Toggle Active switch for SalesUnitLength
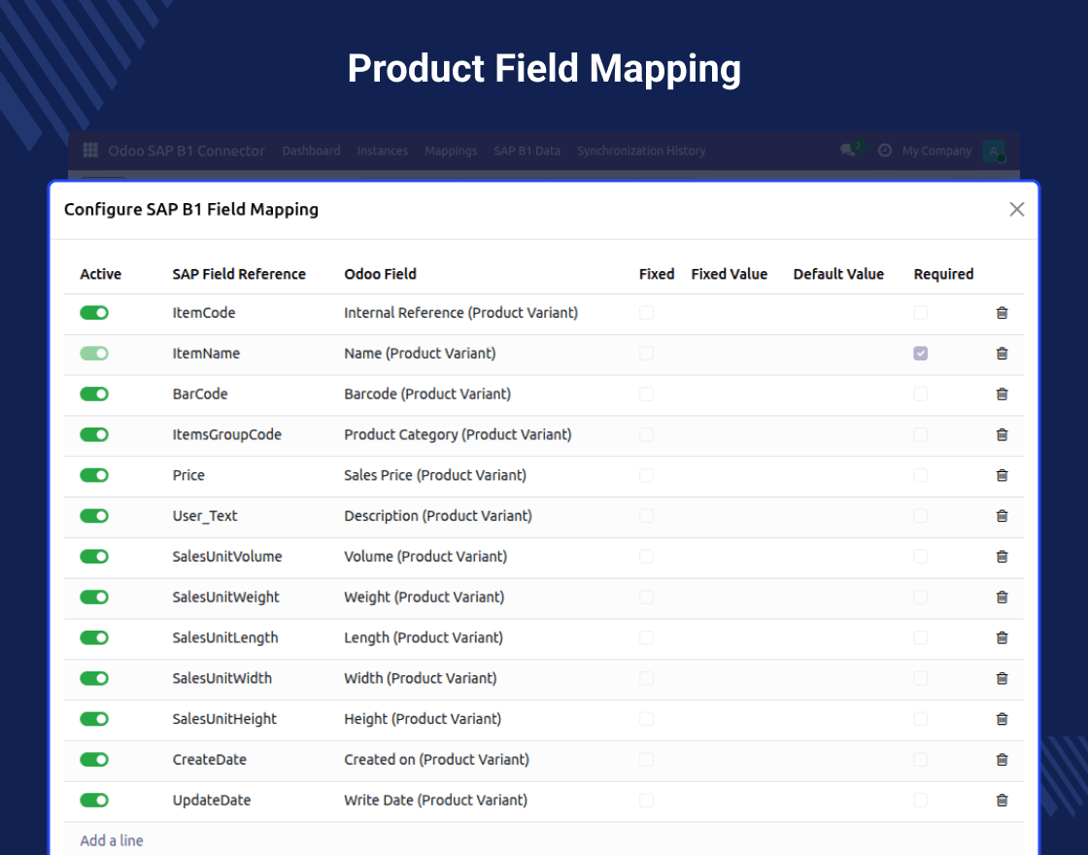The height and width of the screenshot is (855, 1088). 94,637
